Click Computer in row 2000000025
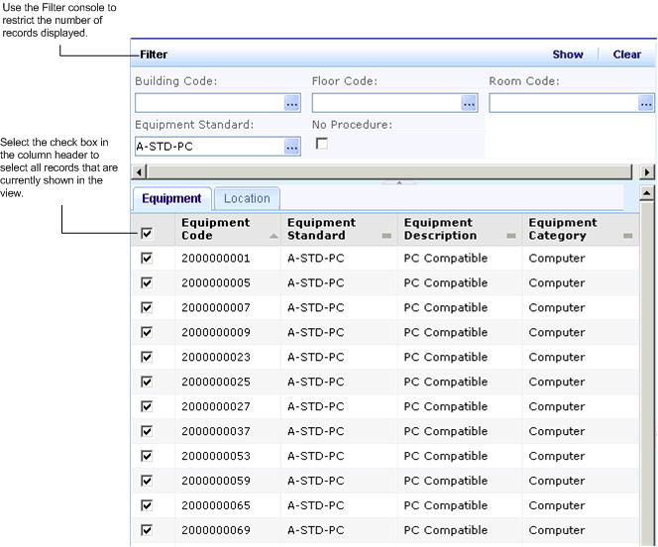The image size is (658, 547). click(557, 383)
